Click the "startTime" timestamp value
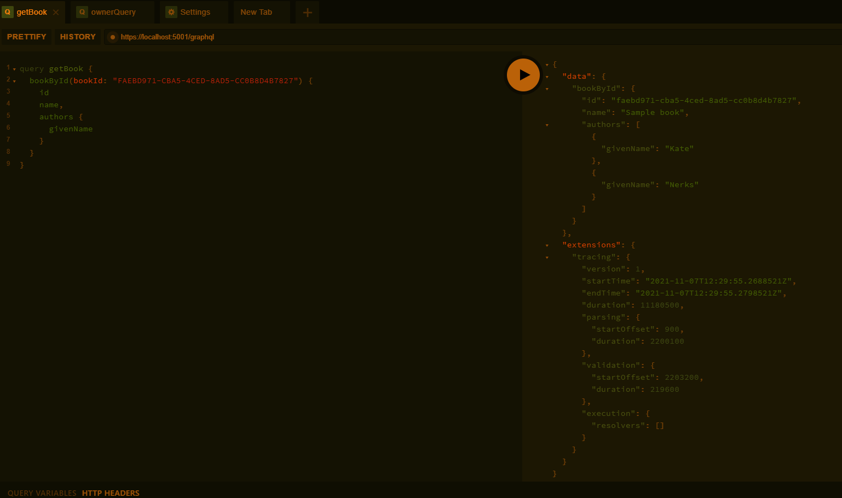The height and width of the screenshot is (498, 842). [x=719, y=281]
